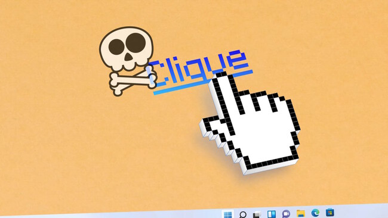388x218 pixels.
Task: Open the Microsoft Store icon
Action: (x=330, y=212)
